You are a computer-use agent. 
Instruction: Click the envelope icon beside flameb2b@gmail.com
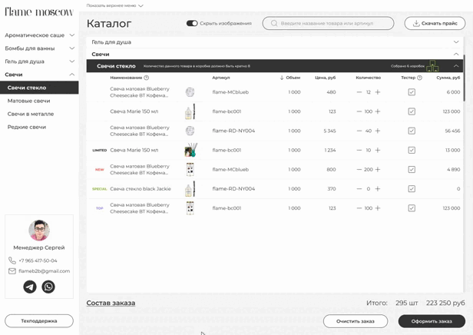[12, 271]
